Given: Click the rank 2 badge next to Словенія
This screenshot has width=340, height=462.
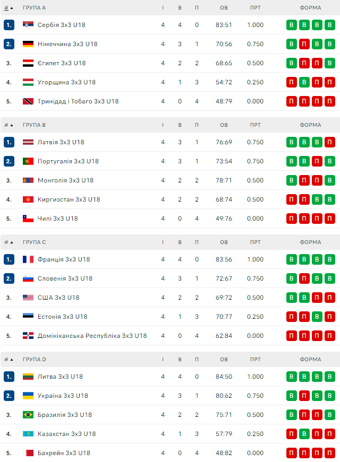Looking at the screenshot, I should point(8,278).
